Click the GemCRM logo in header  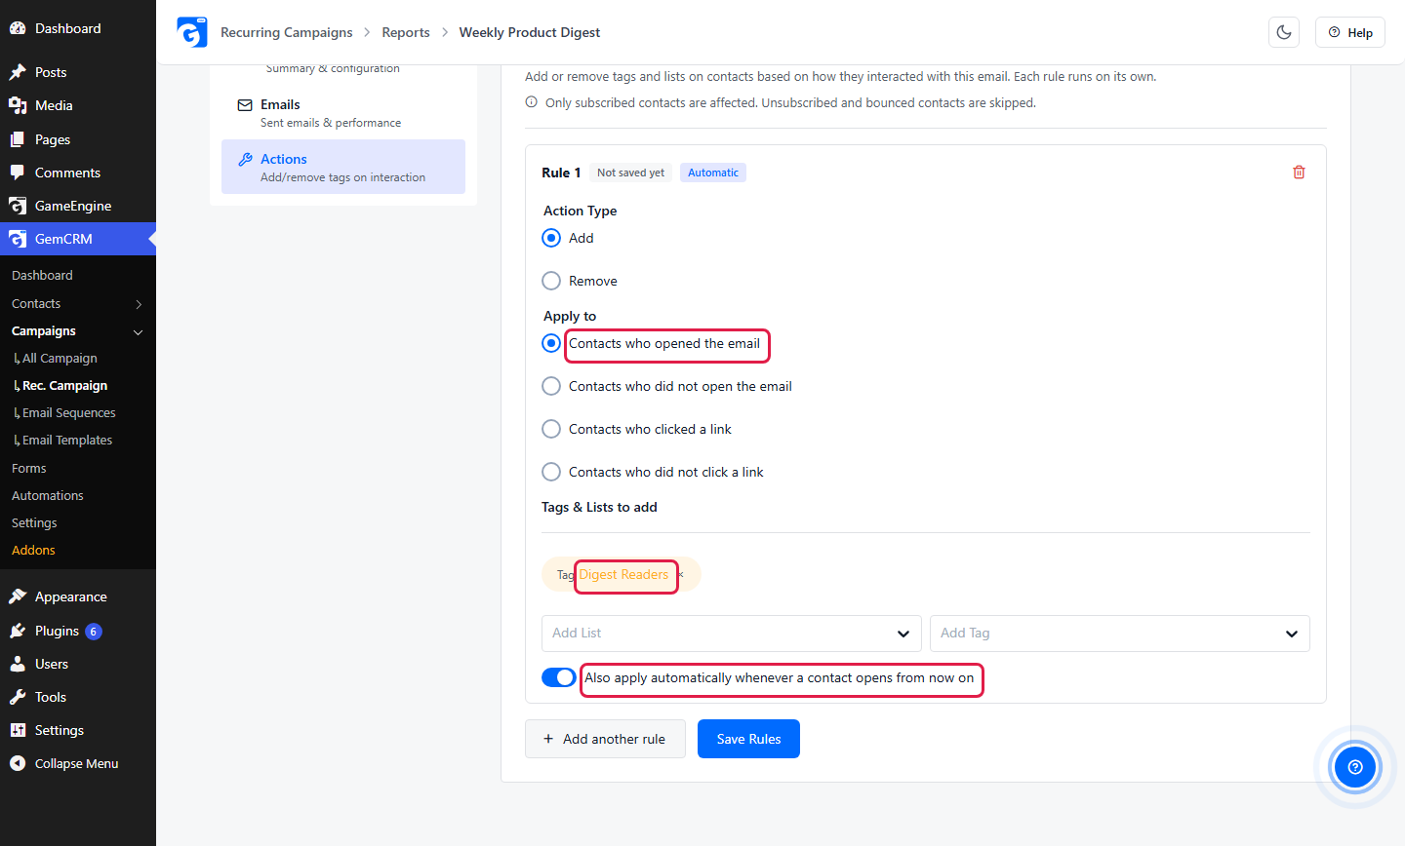pyautogui.click(x=192, y=32)
